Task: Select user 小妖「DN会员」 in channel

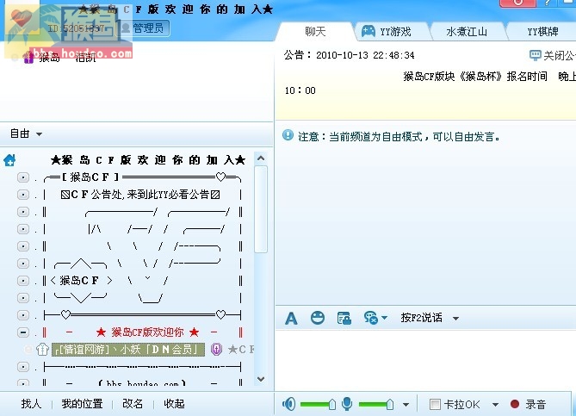Action: pyautogui.click(x=127, y=349)
